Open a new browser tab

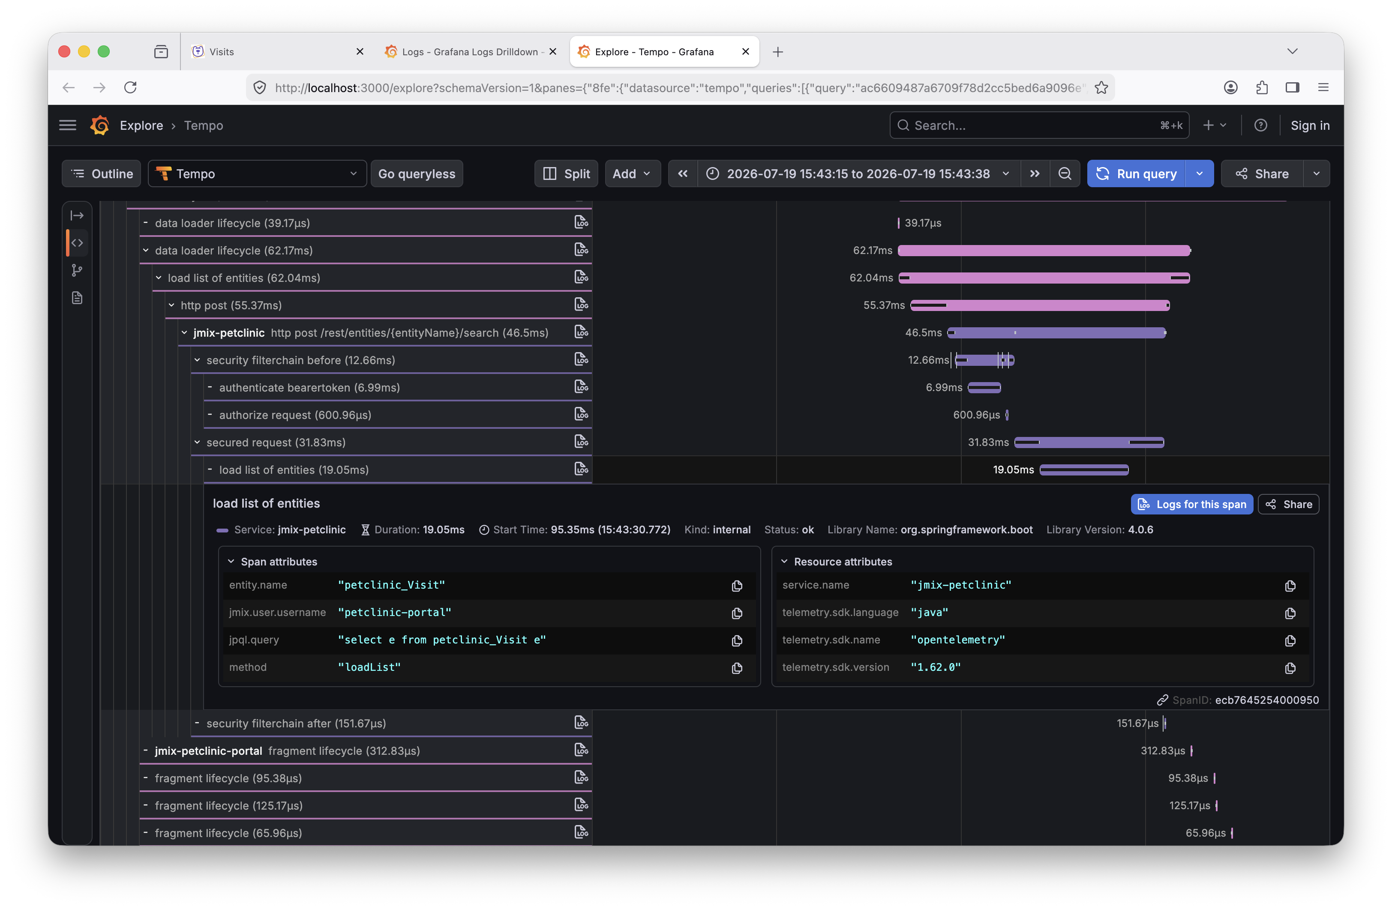point(777,52)
